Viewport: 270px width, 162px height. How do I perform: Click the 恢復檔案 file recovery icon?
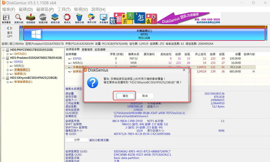(x=31, y=18)
